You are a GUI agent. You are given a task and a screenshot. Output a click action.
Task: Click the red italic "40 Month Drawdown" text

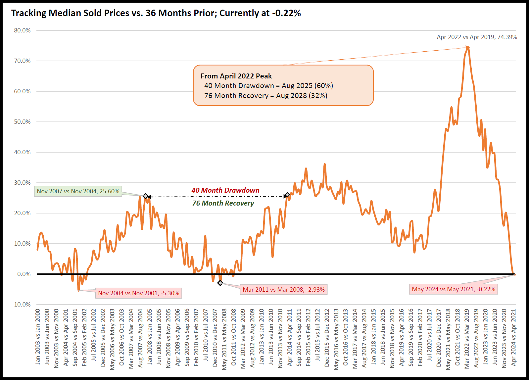[225, 190]
